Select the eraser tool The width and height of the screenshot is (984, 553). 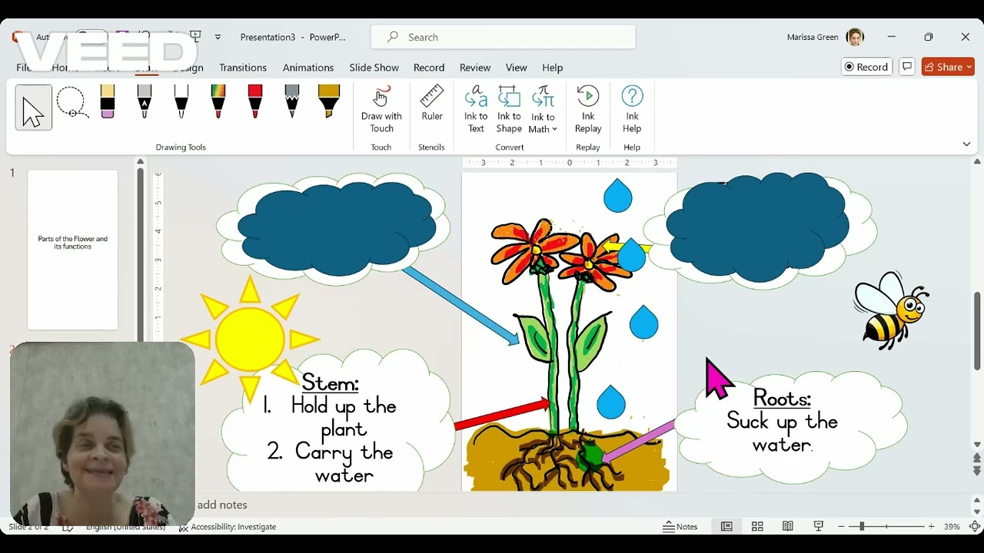107,101
